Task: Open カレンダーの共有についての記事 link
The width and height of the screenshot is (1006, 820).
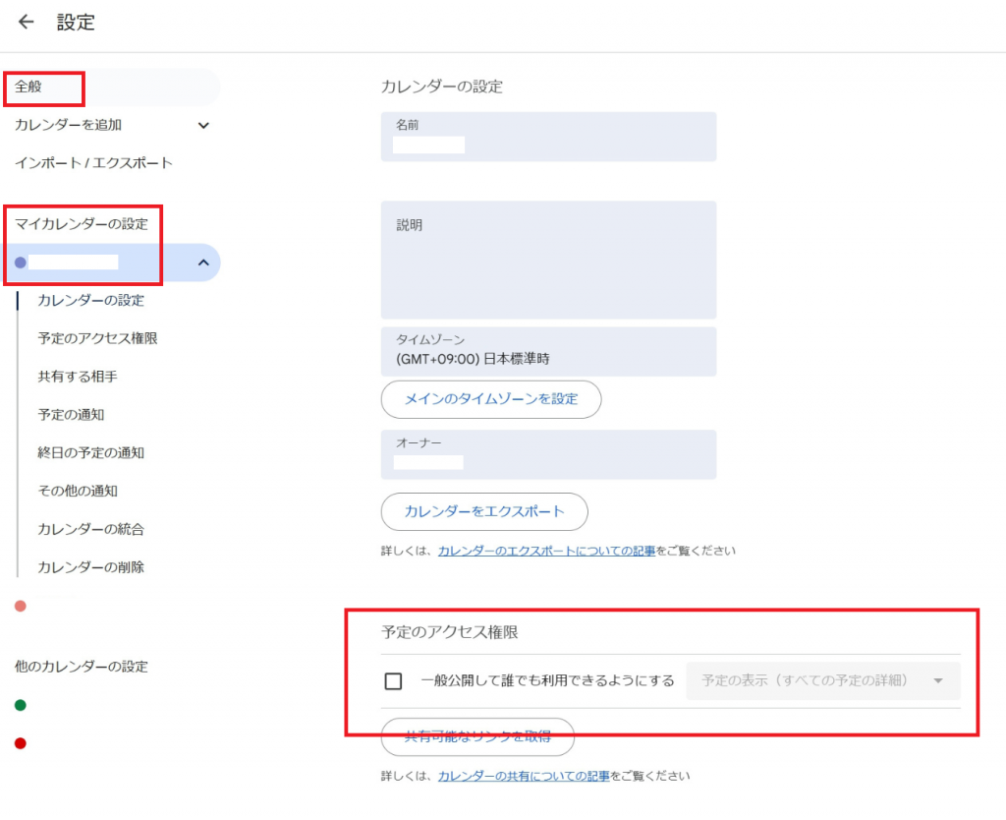Action: (x=524, y=777)
